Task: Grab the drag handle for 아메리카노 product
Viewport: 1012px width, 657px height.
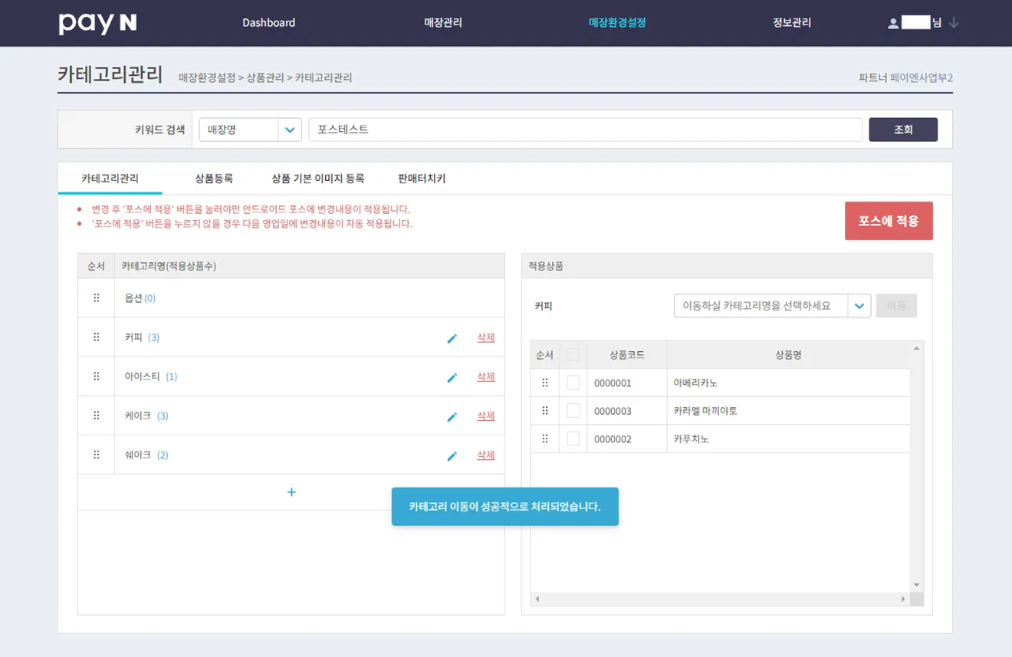Action: [x=545, y=383]
